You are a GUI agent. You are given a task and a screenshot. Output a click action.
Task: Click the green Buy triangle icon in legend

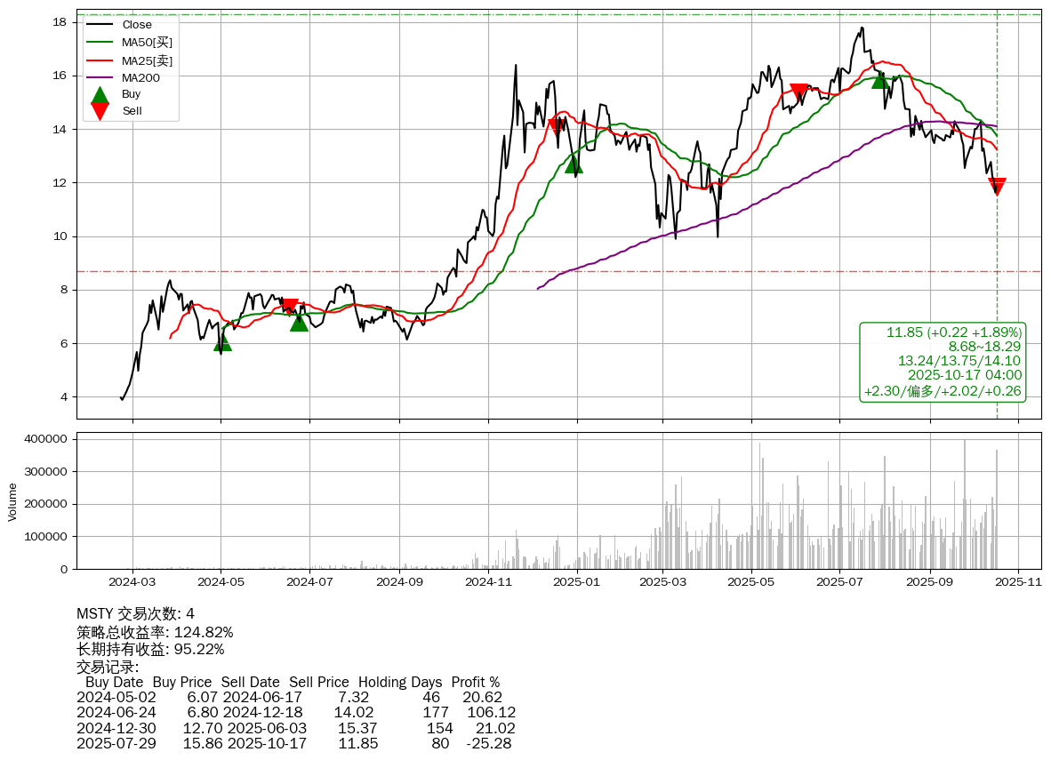[x=100, y=94]
